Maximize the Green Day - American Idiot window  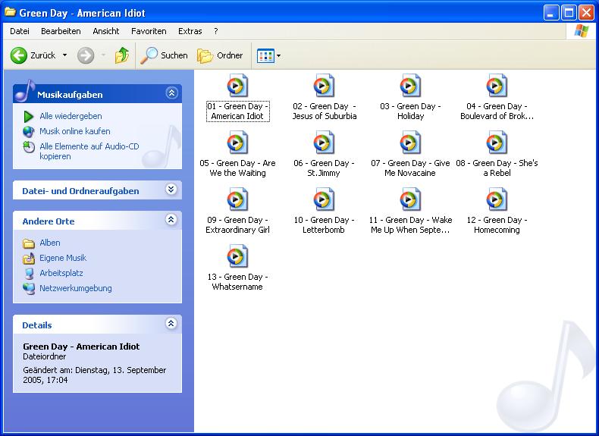pyautogui.click(x=569, y=13)
